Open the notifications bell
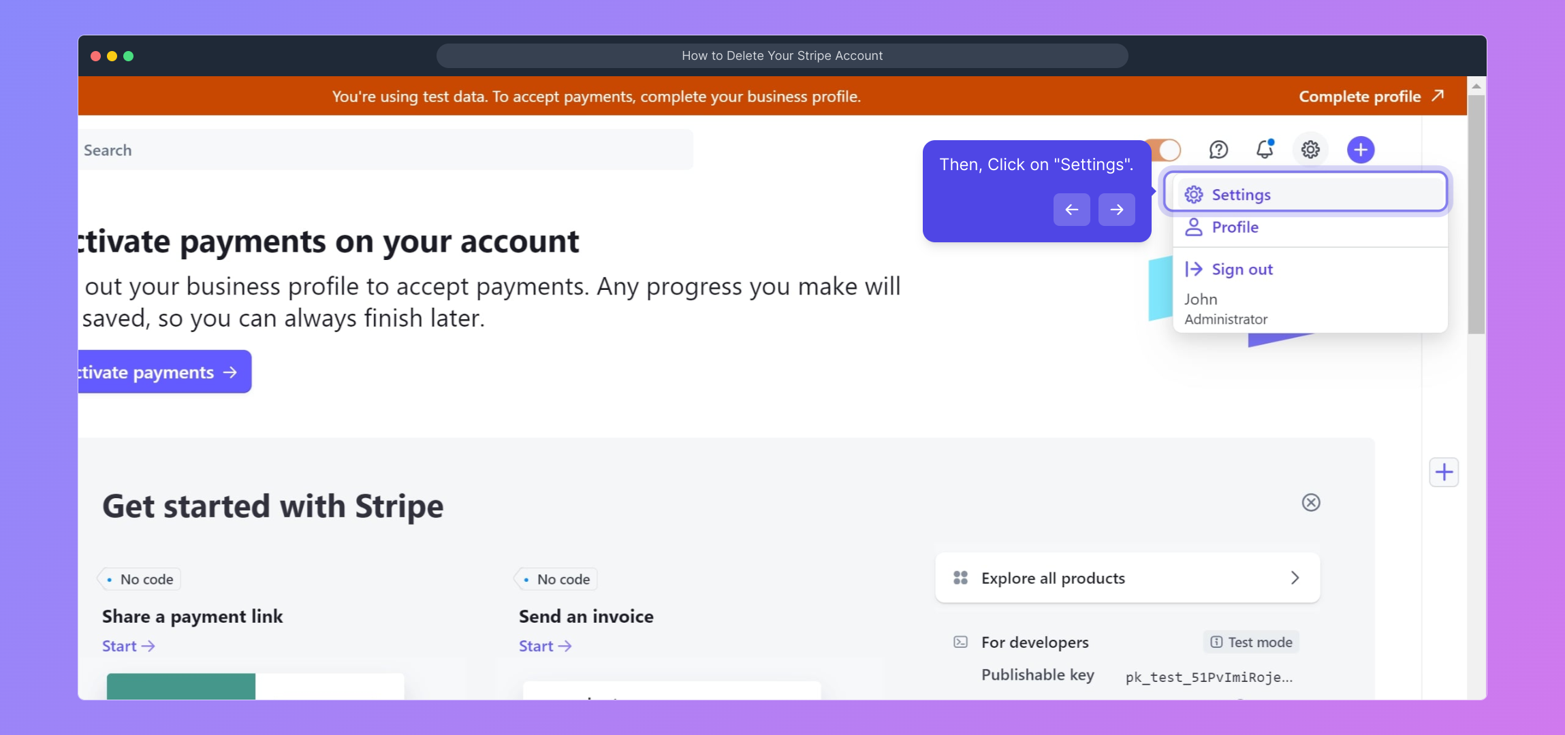 coord(1265,150)
